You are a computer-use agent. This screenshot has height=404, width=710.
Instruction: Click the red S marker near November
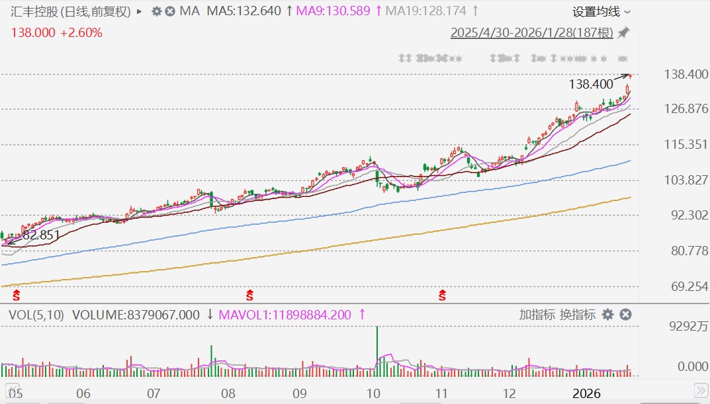coord(442,296)
